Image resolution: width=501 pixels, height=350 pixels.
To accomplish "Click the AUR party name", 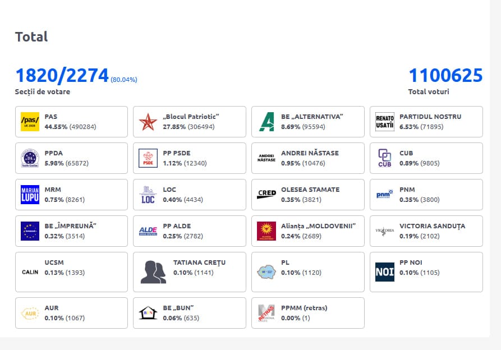I will tap(52, 308).
